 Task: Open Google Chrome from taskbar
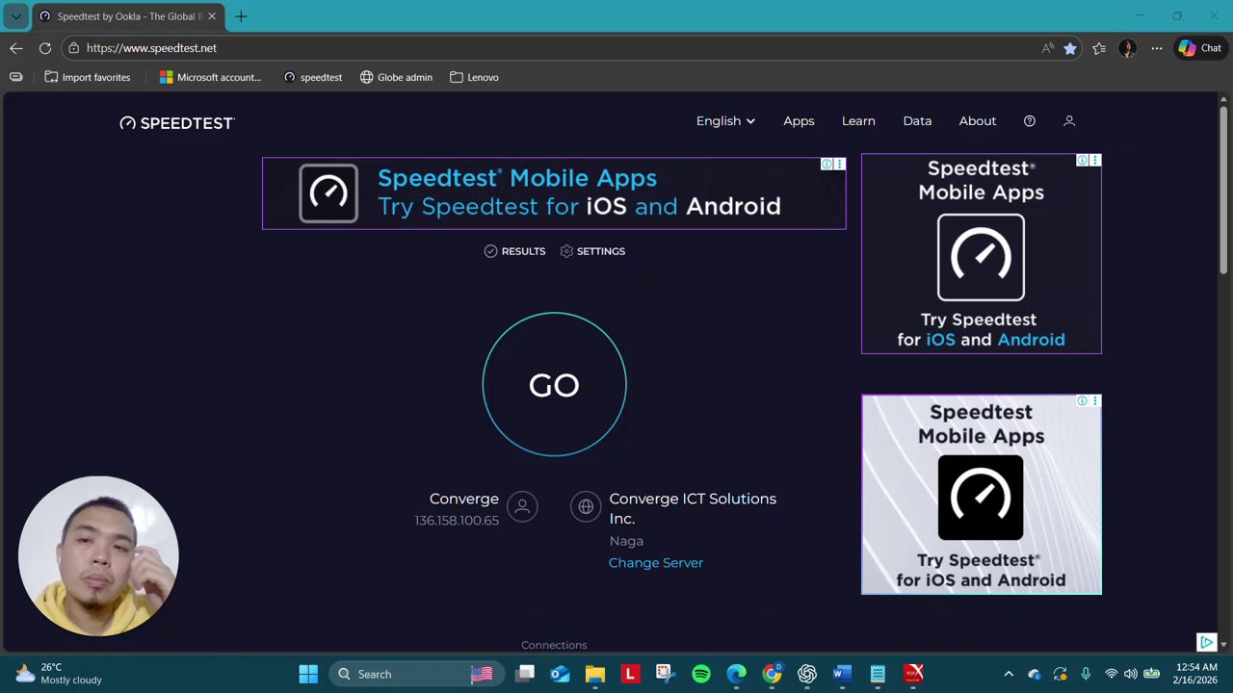(x=772, y=674)
